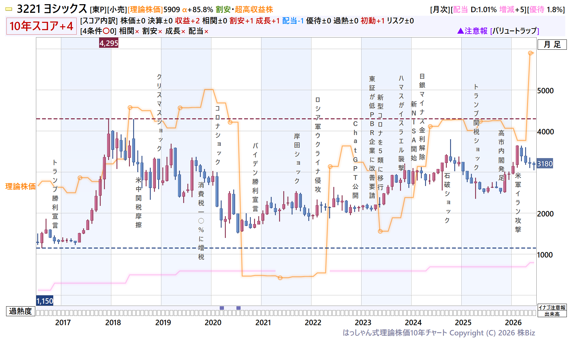Click the 月足 monthly chart label

[x=552, y=45]
